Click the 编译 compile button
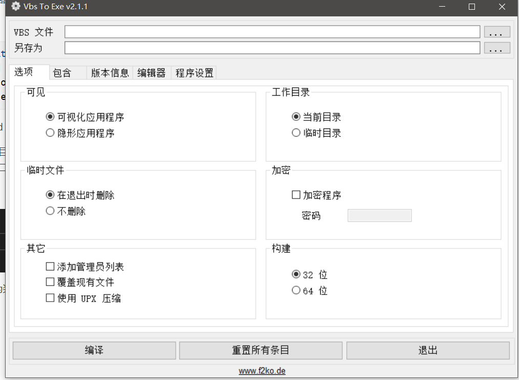This screenshot has width=519, height=380. tap(94, 350)
